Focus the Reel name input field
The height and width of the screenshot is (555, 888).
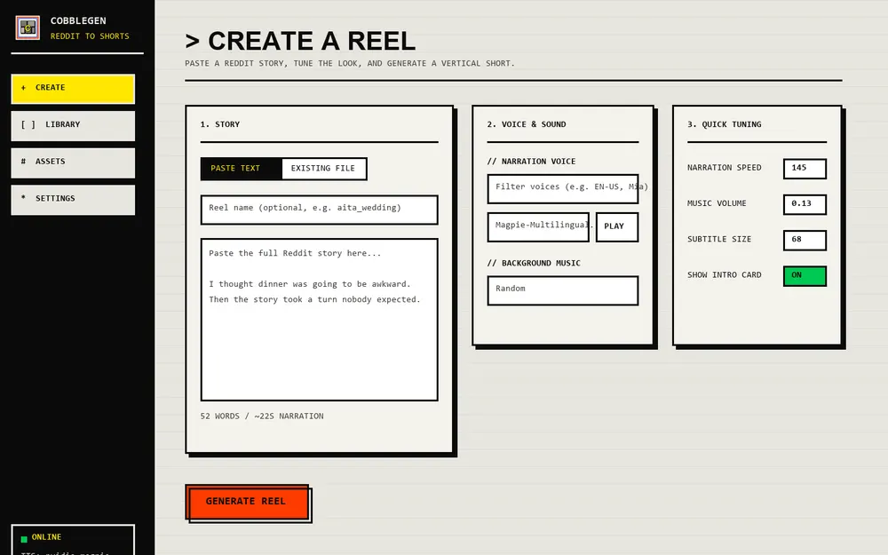point(320,210)
